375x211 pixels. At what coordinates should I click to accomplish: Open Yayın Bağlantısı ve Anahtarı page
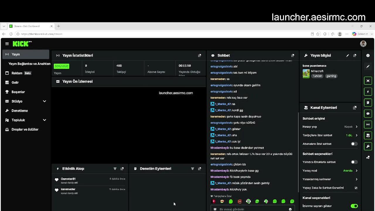coord(29,64)
